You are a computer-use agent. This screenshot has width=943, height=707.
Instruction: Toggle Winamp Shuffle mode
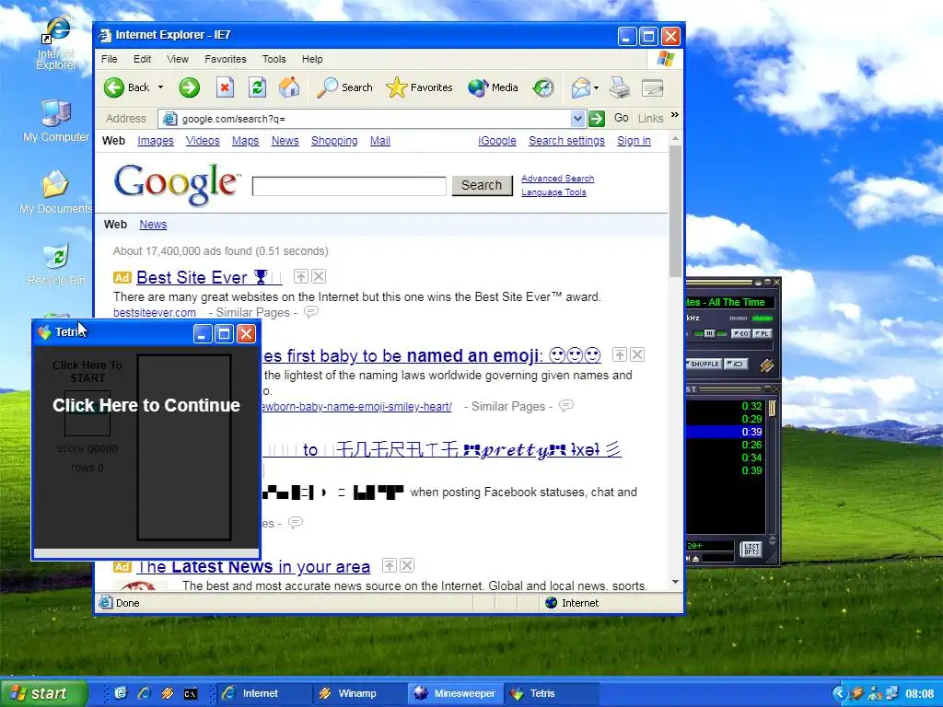pyautogui.click(x=703, y=364)
